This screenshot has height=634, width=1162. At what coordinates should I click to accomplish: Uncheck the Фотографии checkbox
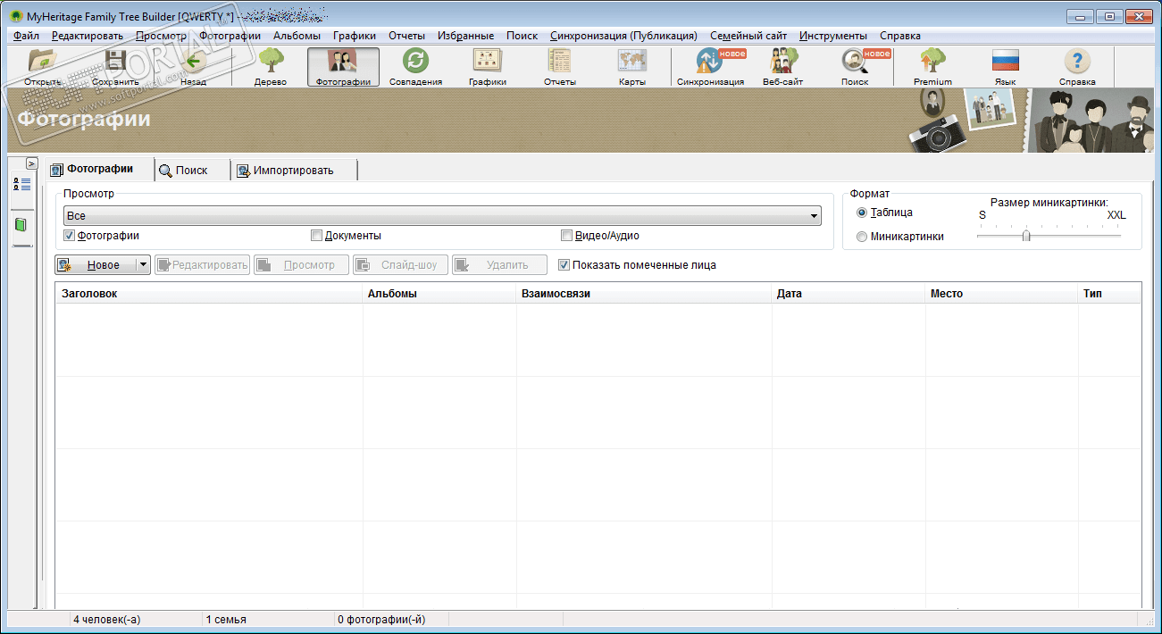pos(69,236)
